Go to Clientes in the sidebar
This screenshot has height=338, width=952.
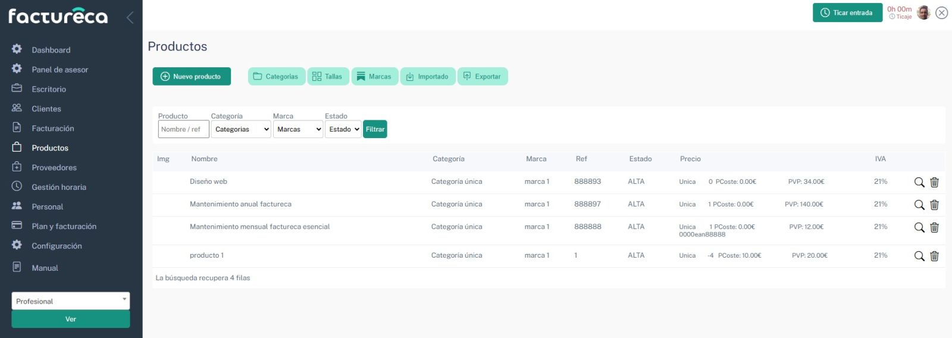46,109
